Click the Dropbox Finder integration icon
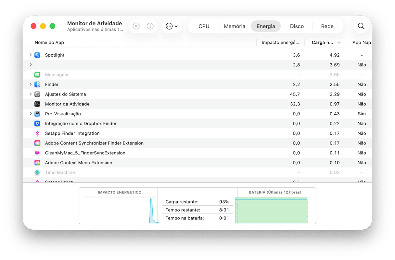Screen dimensions: 395x260 [37, 124]
